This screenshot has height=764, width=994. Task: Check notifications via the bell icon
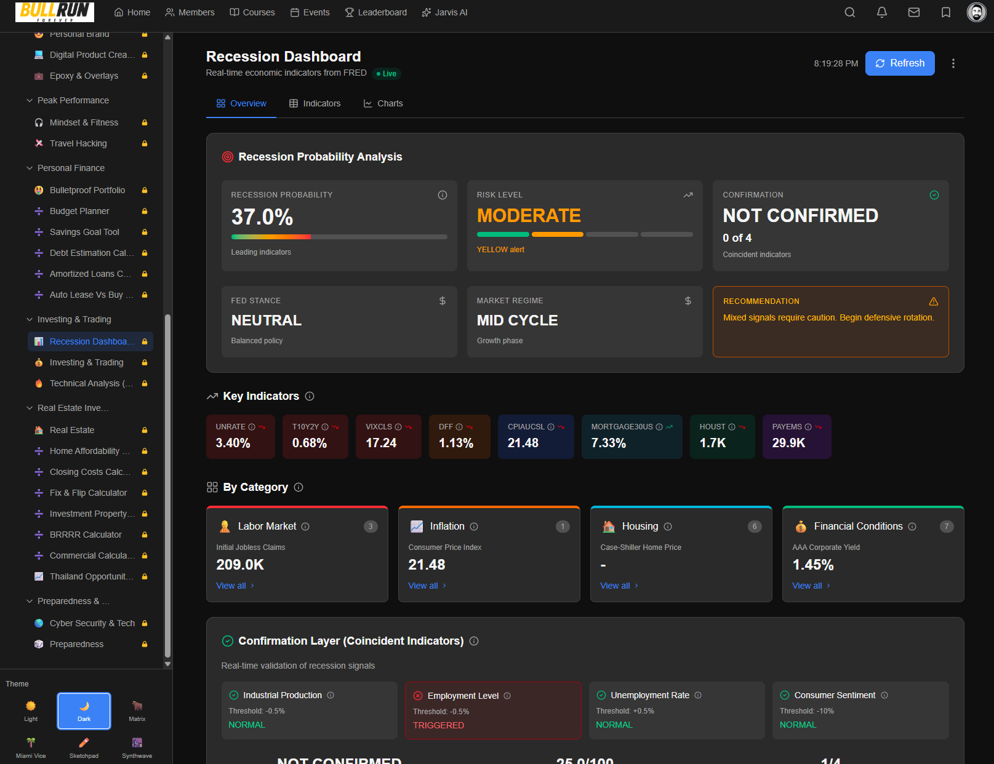coord(882,12)
